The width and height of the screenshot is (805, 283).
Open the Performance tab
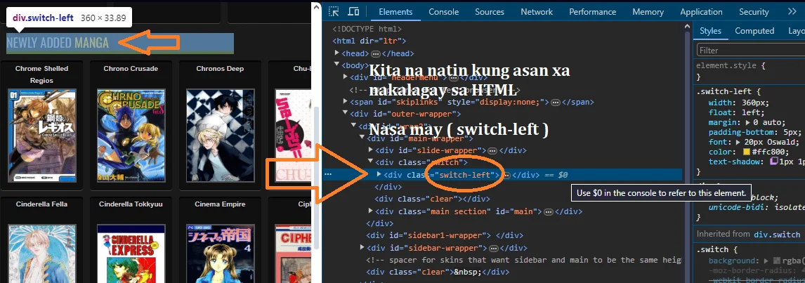pos(592,12)
